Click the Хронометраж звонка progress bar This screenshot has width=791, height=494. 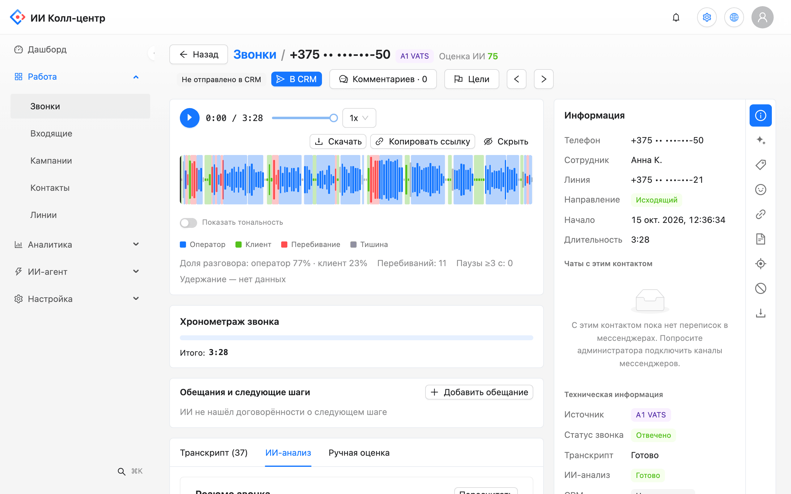tap(356, 338)
